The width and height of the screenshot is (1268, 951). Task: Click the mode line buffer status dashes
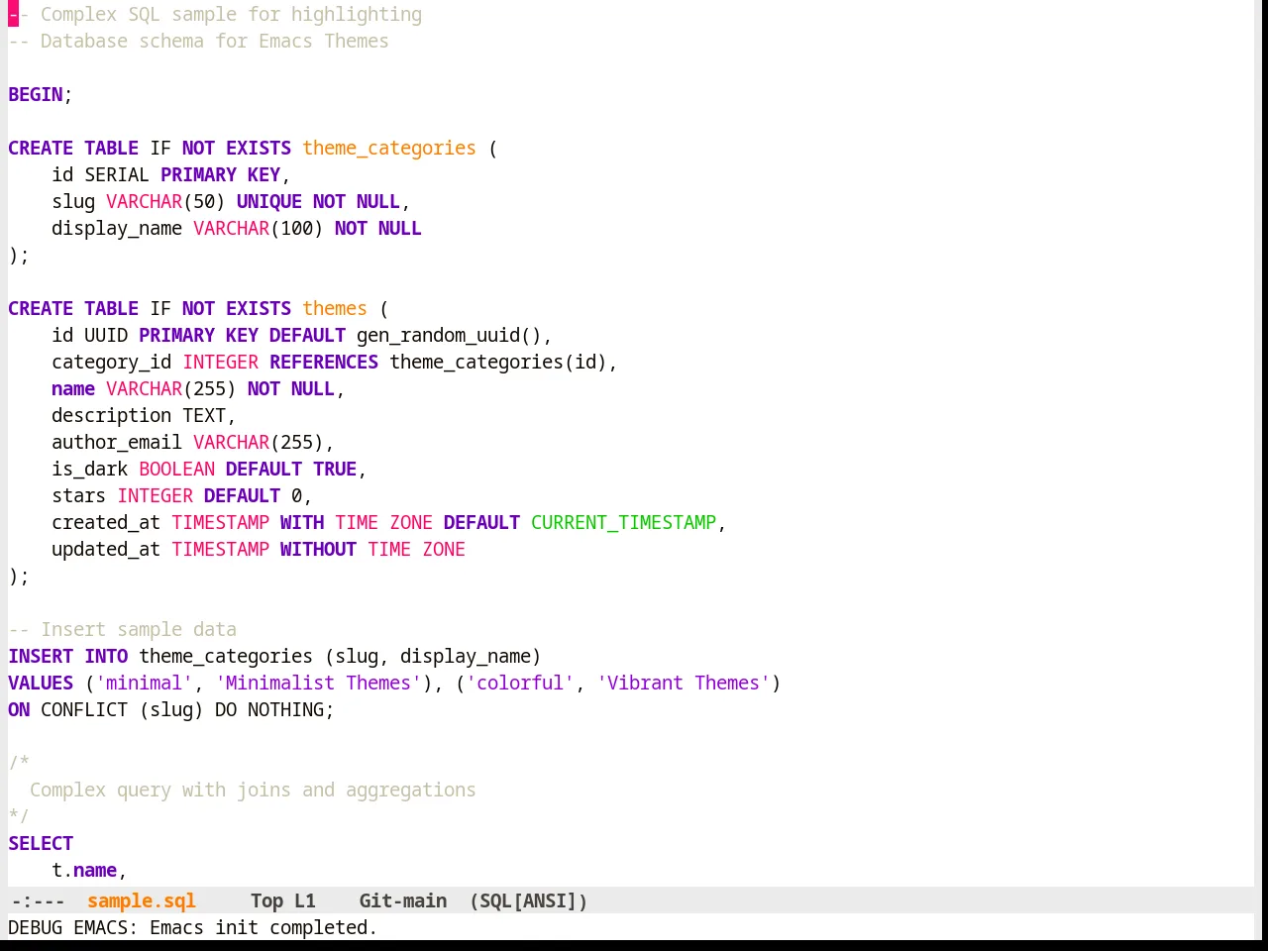pos(38,900)
